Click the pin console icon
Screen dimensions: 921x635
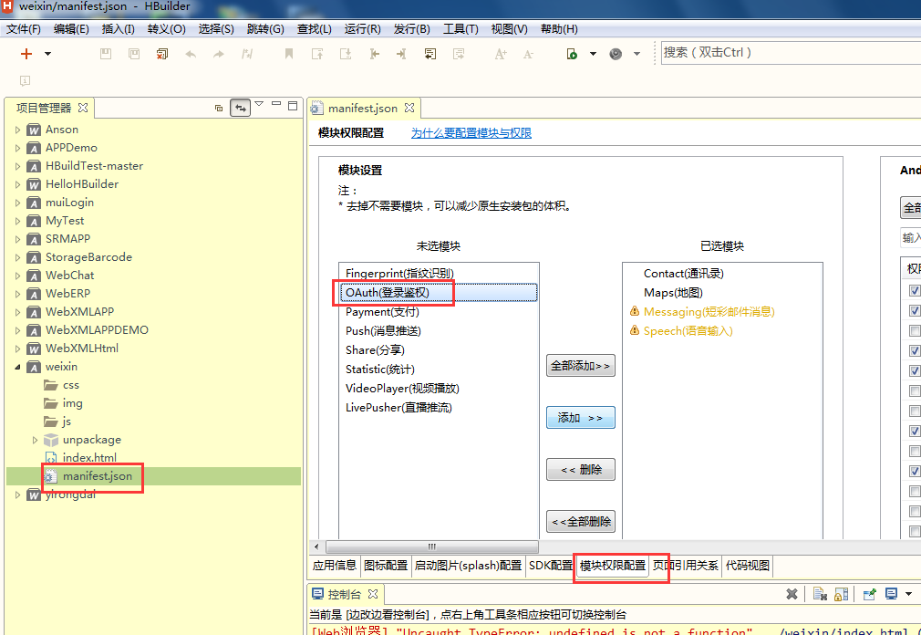[x=869, y=594]
